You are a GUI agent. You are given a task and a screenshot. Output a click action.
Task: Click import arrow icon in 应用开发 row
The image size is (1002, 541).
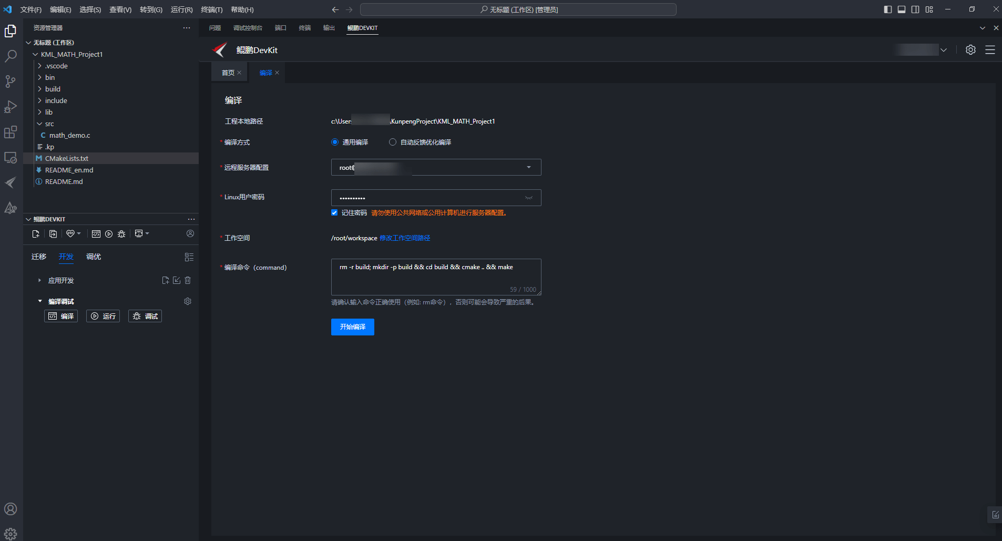pyautogui.click(x=177, y=280)
